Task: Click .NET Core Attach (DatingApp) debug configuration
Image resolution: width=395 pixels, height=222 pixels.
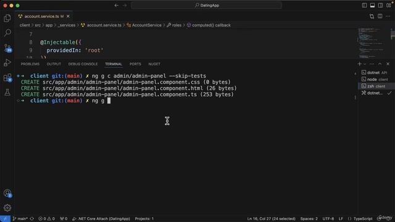Action: (x=101, y=219)
